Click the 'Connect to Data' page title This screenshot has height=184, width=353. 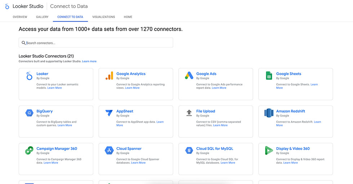click(x=69, y=6)
